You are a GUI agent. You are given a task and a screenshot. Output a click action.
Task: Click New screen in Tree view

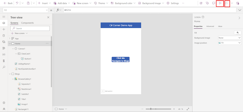19,33
